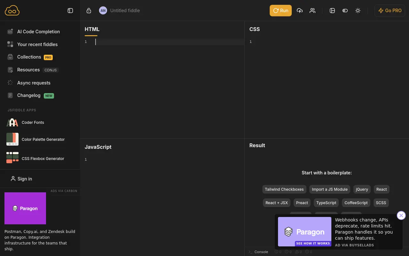Click the CDNJS badge
Viewport: 409px width, 256px height.
click(50, 70)
